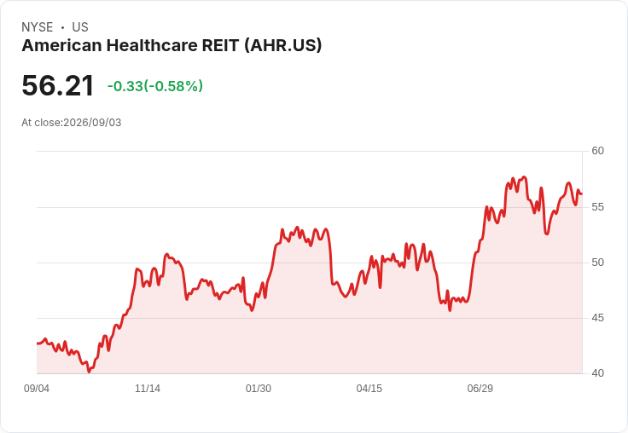Click the 01/30 date axis label
The height and width of the screenshot is (433, 628).
click(259, 389)
